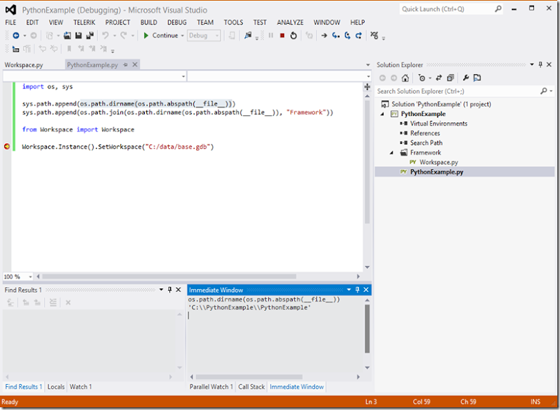560x410 pixels.
Task: Open Solution Explorer window options dropdown
Action: [532, 64]
